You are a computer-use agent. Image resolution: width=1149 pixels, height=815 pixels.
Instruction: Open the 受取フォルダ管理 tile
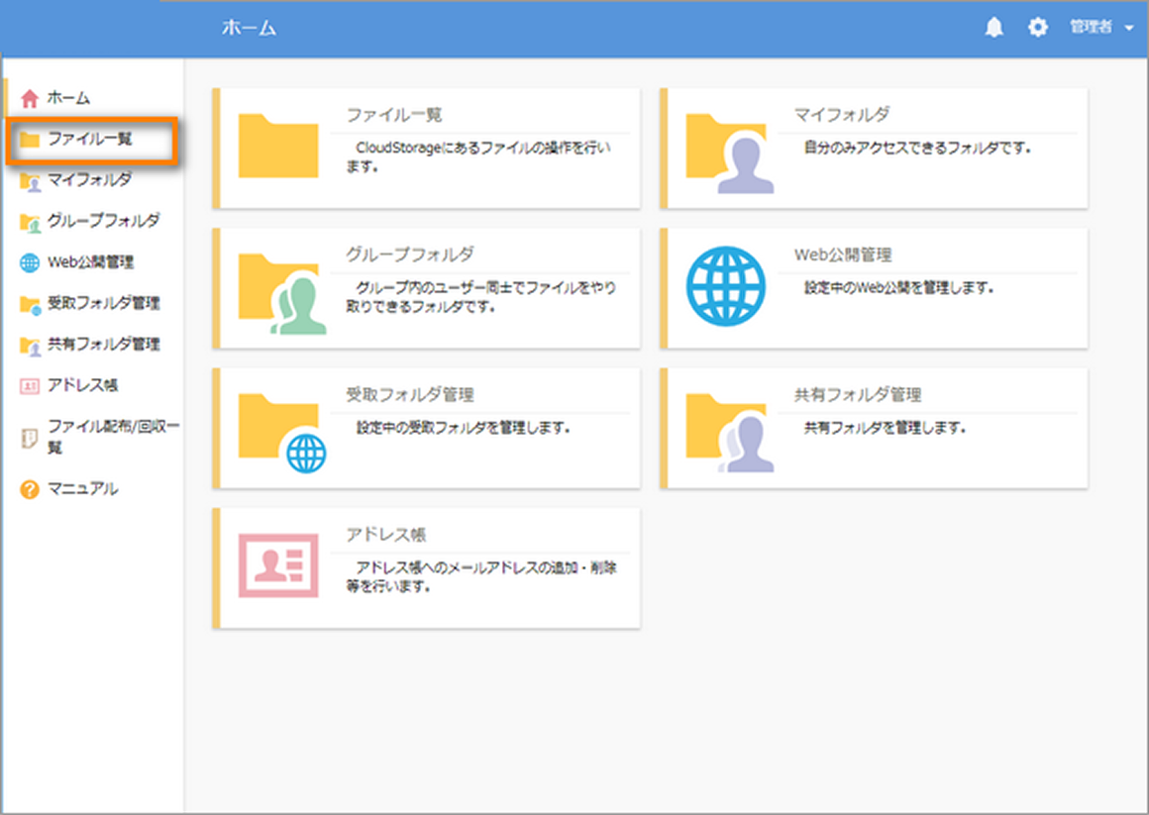point(426,427)
